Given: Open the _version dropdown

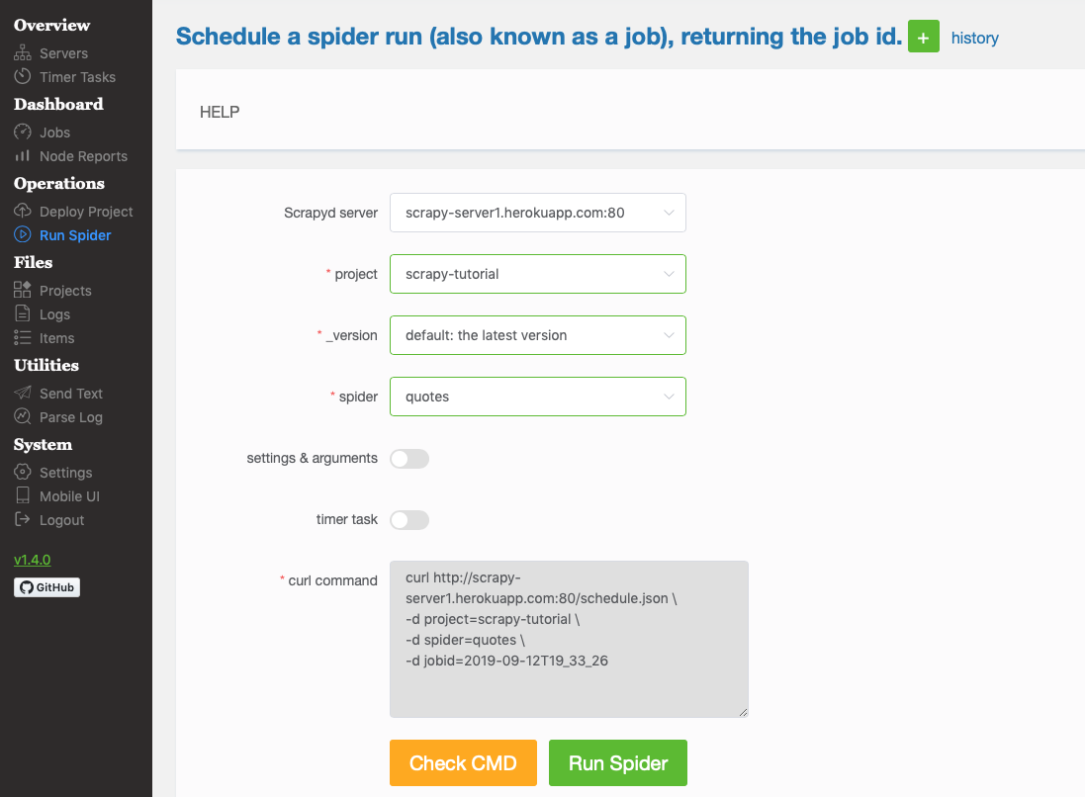Looking at the screenshot, I should (537, 335).
